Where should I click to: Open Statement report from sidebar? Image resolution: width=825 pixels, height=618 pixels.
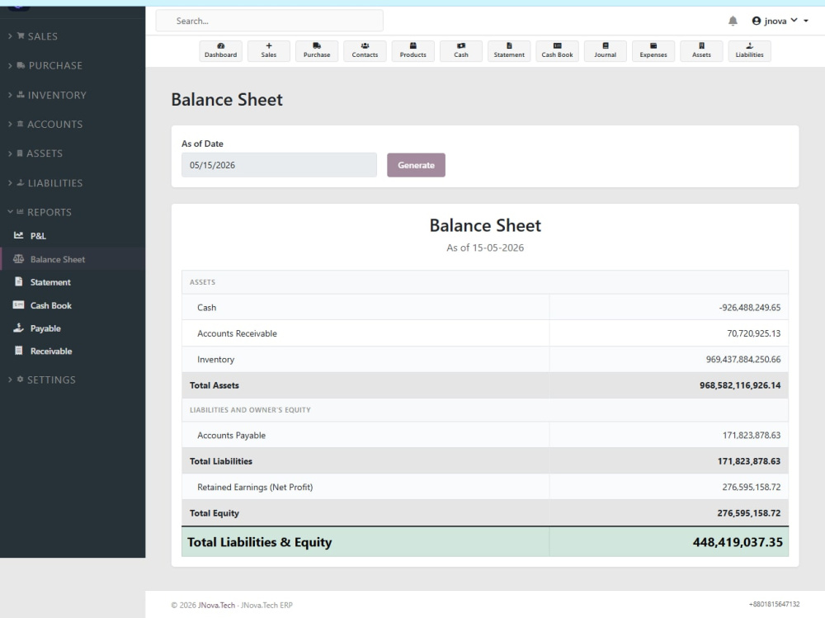(50, 282)
